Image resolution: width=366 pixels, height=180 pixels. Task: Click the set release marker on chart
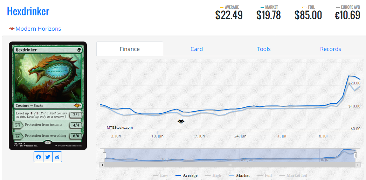[x=181, y=121]
